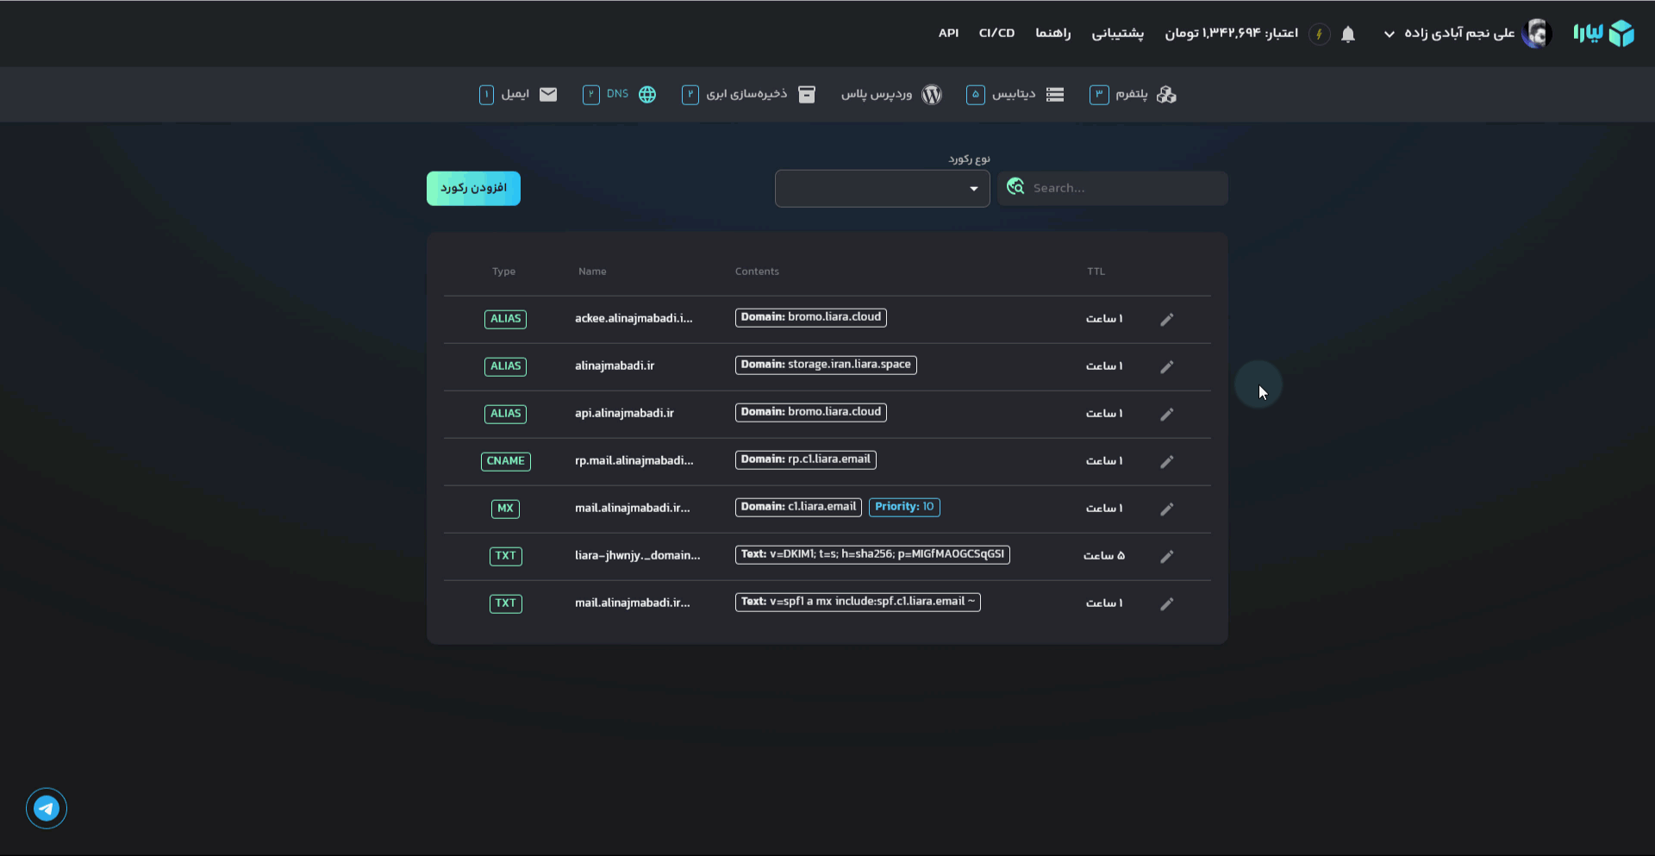Click the Type column header
The image size is (1655, 856).
pos(503,272)
